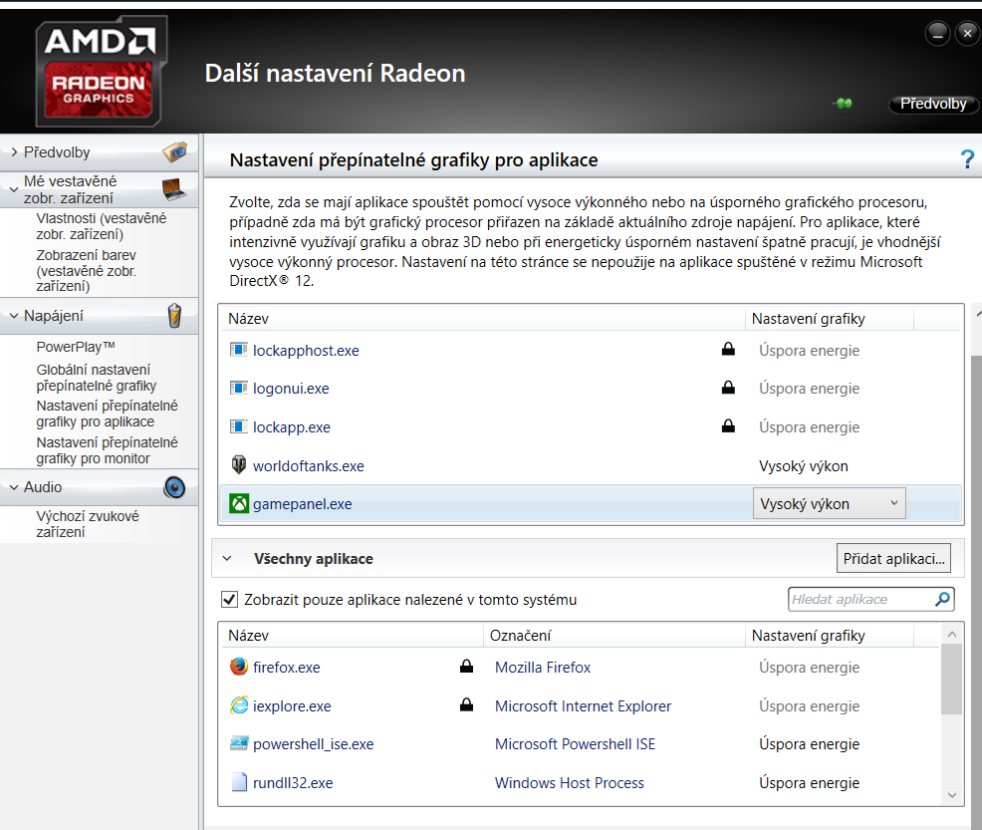Screen dimensions: 982x830
Task: Collapse the Všechny aplikace section
Action: click(227, 559)
